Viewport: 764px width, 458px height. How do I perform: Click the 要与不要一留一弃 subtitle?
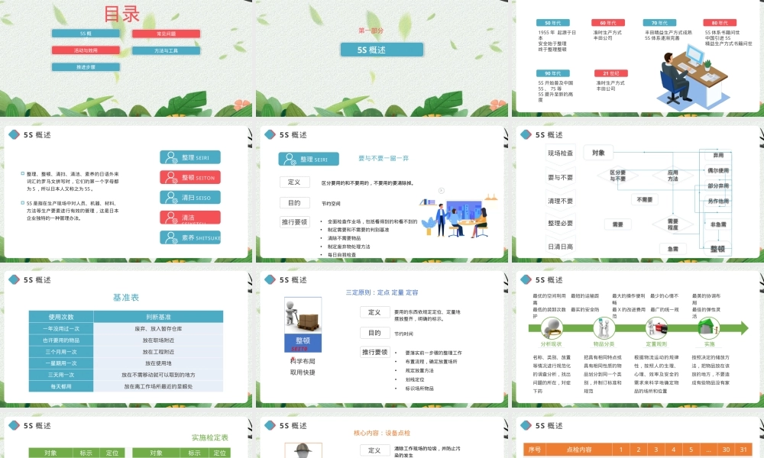[384, 158]
